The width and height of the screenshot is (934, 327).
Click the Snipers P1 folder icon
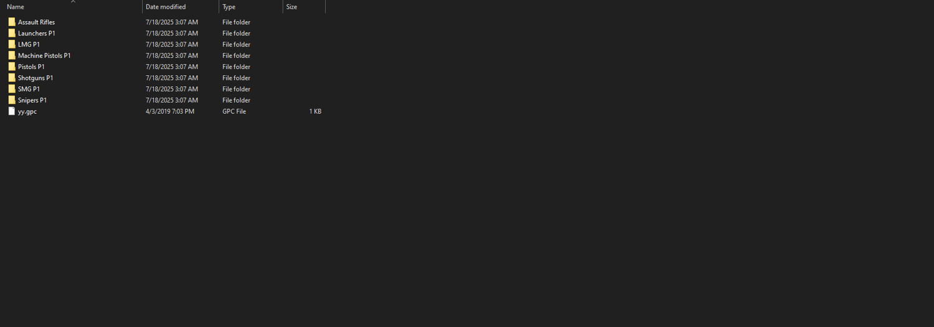(x=11, y=100)
